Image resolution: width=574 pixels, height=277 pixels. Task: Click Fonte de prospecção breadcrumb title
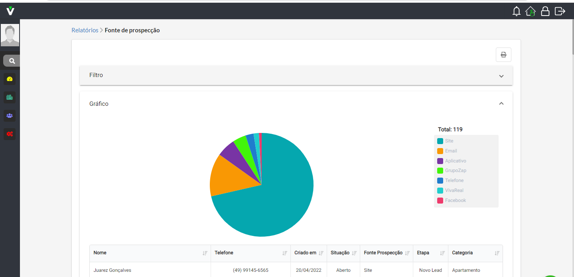coord(132,30)
